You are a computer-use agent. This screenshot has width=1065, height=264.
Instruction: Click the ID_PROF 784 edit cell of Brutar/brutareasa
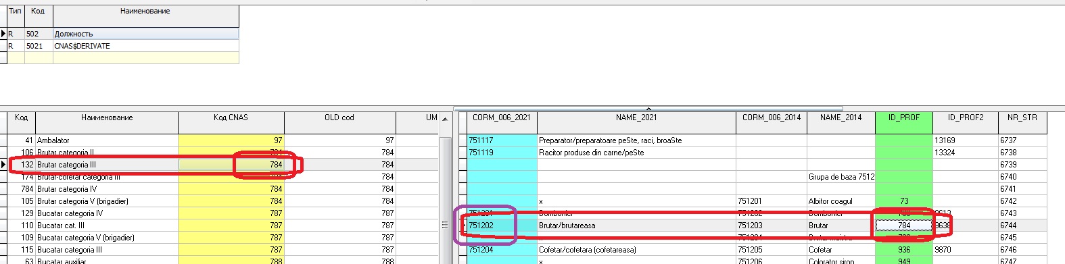click(904, 226)
